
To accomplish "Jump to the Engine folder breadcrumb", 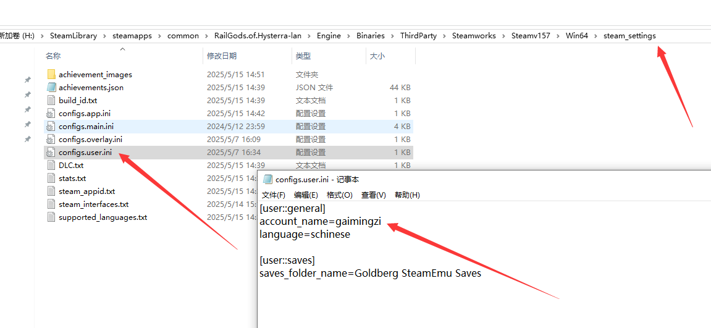I will pos(329,36).
